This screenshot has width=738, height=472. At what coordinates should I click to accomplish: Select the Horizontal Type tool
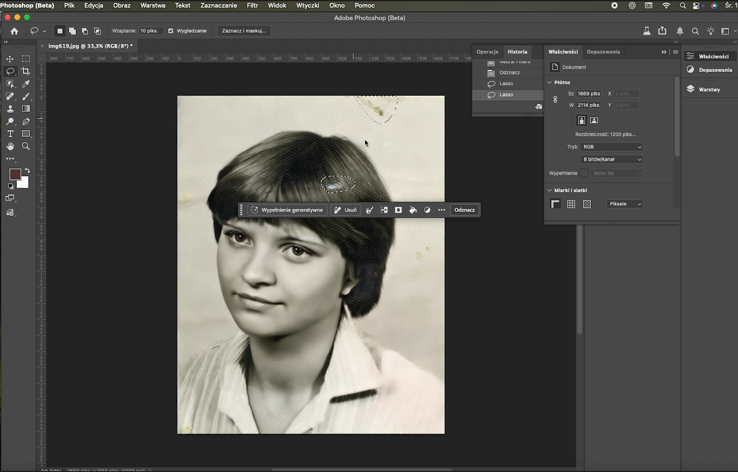click(x=10, y=134)
